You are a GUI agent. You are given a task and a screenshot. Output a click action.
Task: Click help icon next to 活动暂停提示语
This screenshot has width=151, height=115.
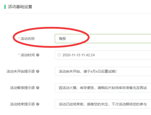click(38, 88)
